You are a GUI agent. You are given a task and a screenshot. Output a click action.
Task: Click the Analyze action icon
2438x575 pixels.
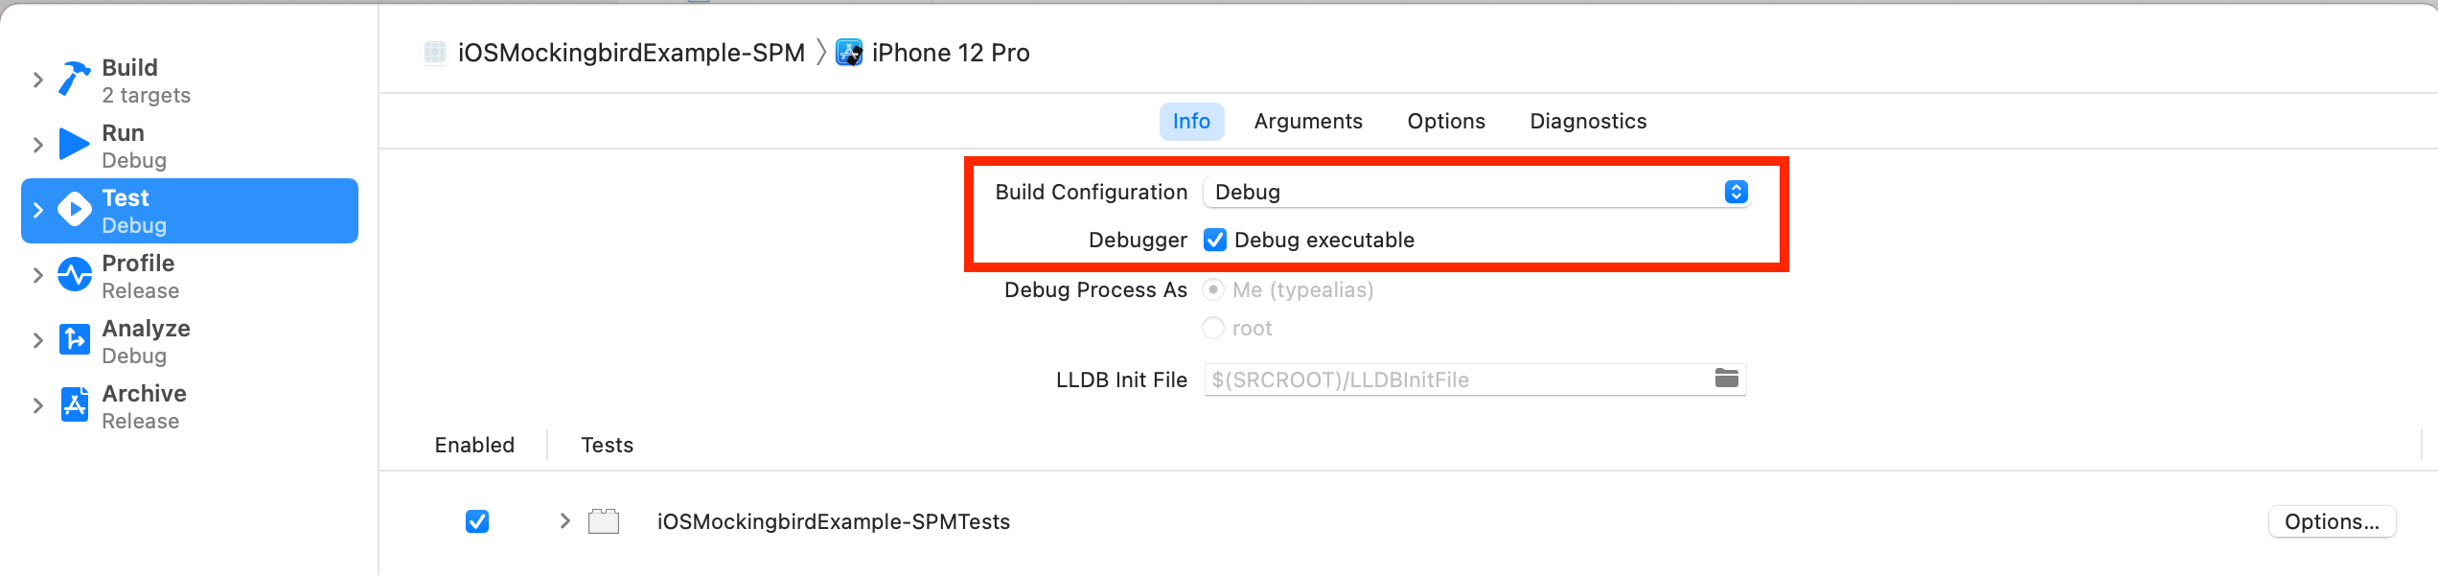coord(74,340)
